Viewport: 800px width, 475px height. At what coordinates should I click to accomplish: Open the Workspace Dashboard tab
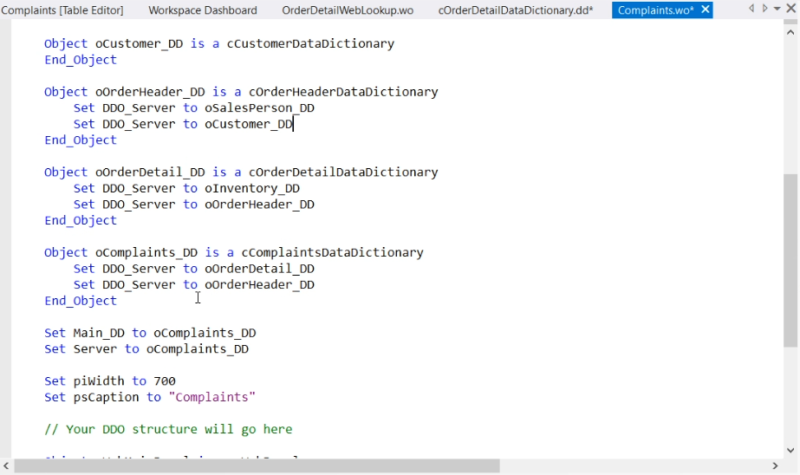click(x=203, y=10)
